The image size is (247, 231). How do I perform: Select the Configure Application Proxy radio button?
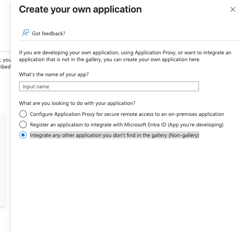pos(23,114)
